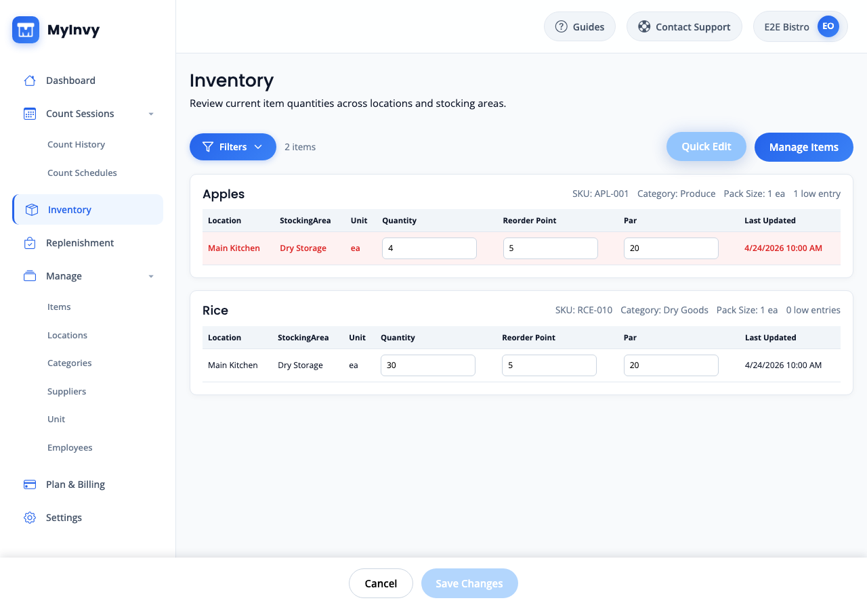Screen dimensions: 867x609
Task: Open the Filters dropdown chevron
Action: coord(257,147)
